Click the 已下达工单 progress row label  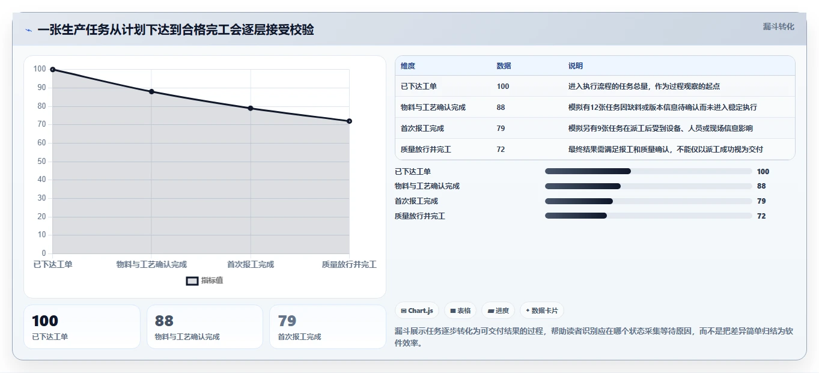click(x=413, y=172)
